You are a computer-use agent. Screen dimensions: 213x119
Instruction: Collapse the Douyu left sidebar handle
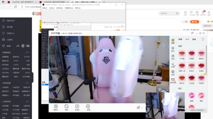click(32, 77)
